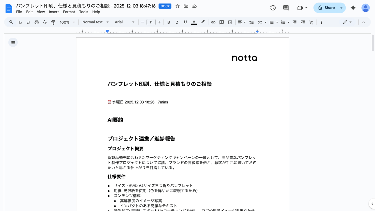Open bulleted list options arrow
The height and width of the screenshot is (211, 375).
tap(277, 22)
